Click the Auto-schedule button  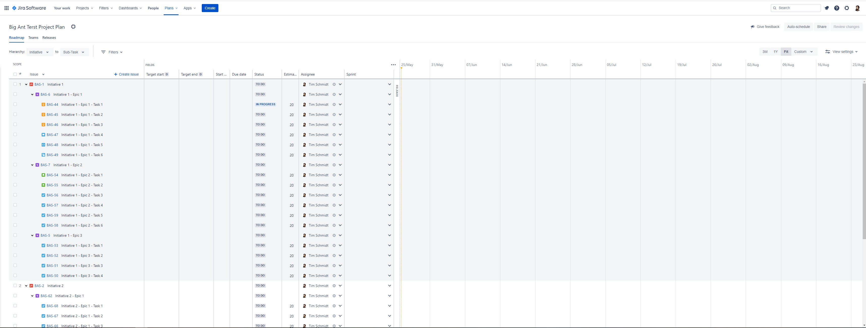click(x=798, y=27)
